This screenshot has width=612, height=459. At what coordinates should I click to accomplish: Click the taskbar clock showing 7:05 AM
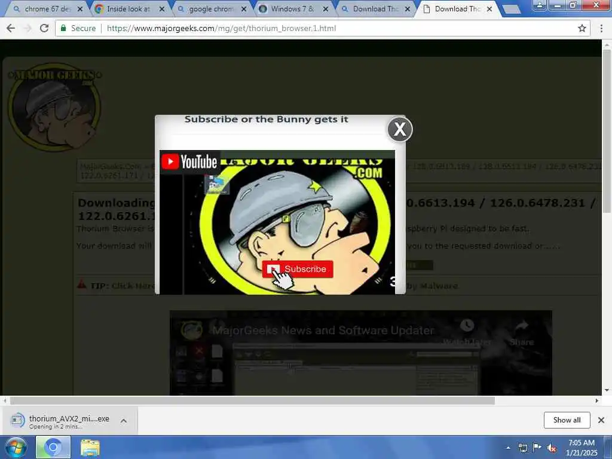(582, 448)
